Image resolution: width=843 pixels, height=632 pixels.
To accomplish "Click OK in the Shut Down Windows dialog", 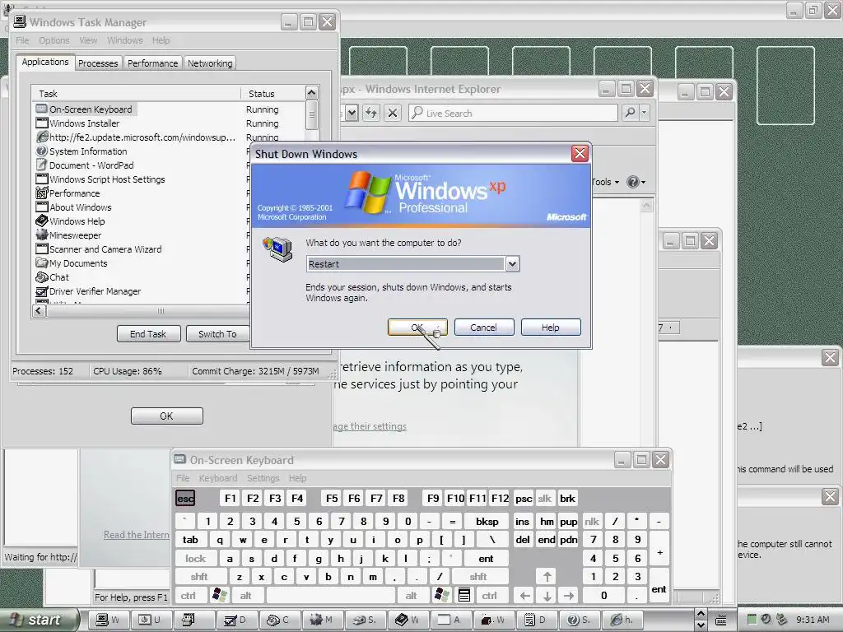I will (x=417, y=328).
